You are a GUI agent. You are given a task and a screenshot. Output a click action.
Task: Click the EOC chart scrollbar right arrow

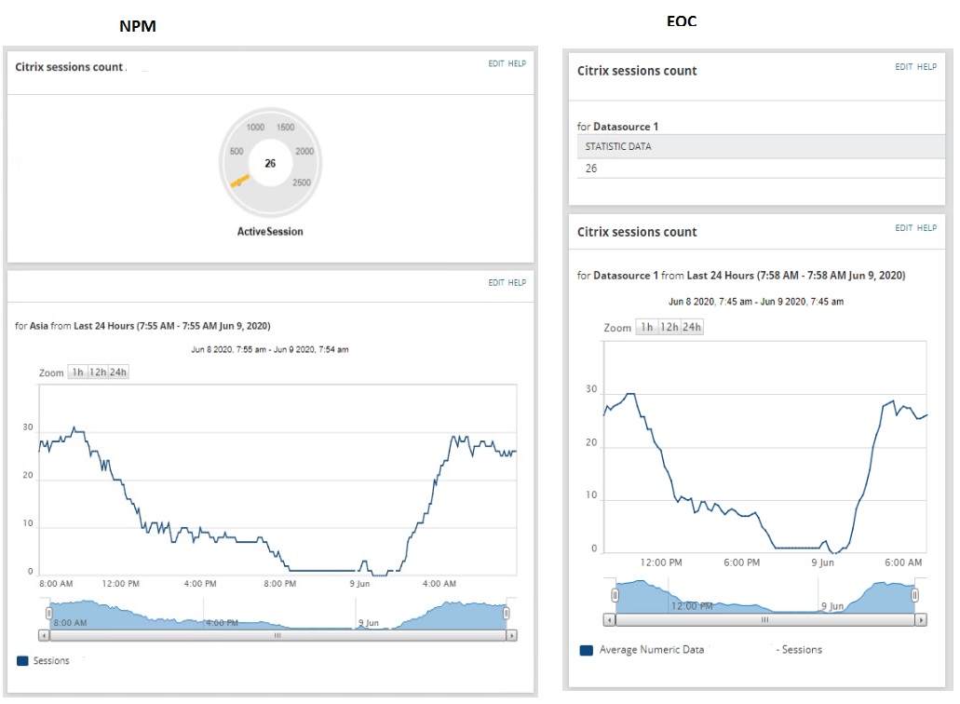click(921, 619)
